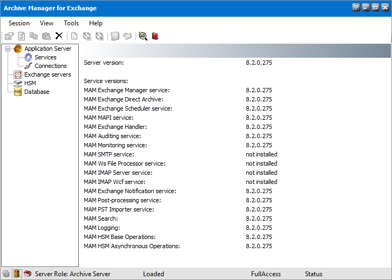Click the Paste clipboard icon
The height and width of the screenshot is (280, 392).
pos(46,36)
